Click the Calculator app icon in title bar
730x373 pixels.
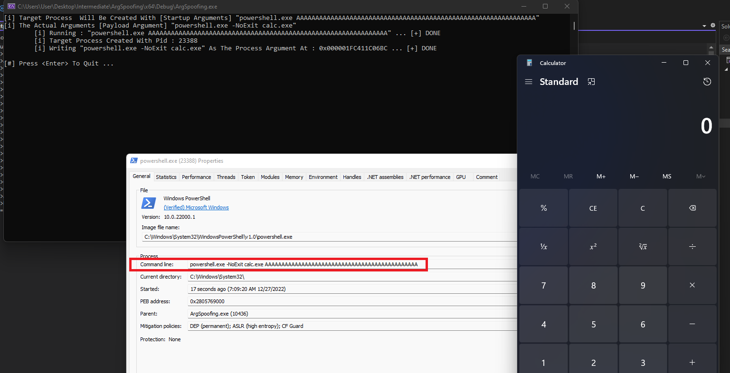[x=529, y=63]
